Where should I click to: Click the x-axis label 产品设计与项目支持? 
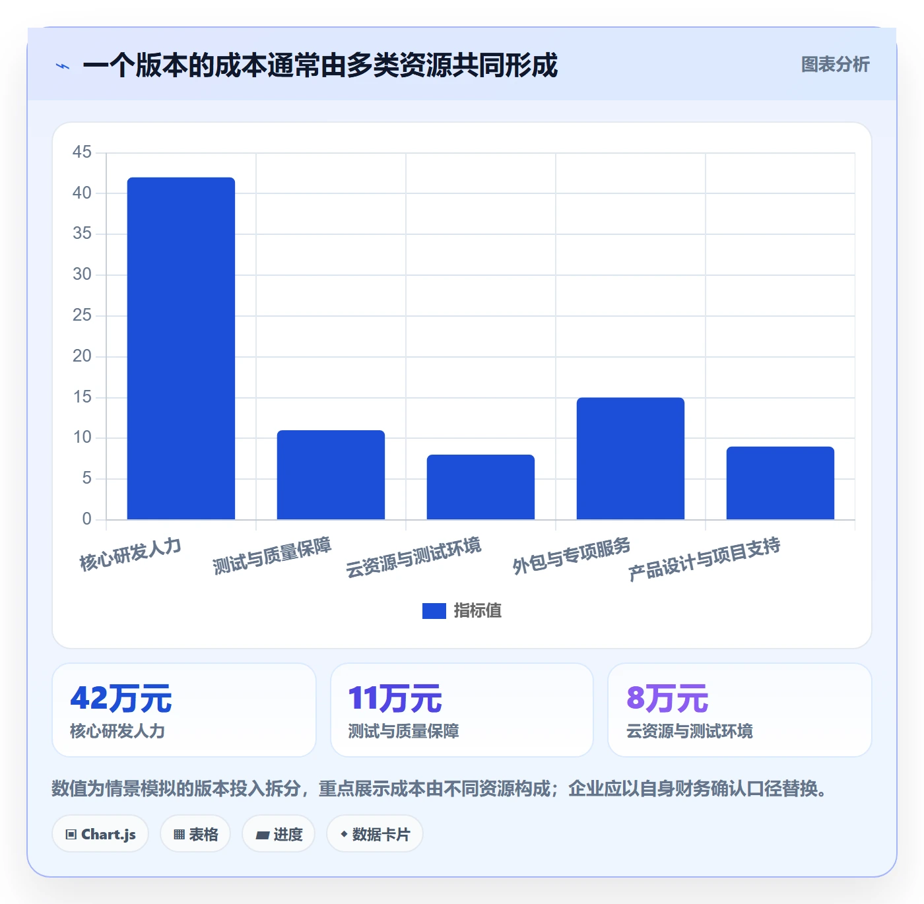click(x=704, y=559)
